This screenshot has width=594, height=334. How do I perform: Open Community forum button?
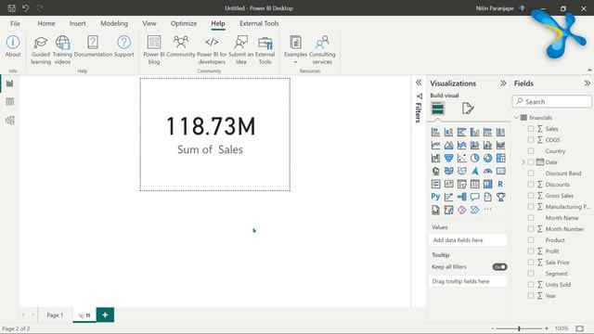click(181, 46)
